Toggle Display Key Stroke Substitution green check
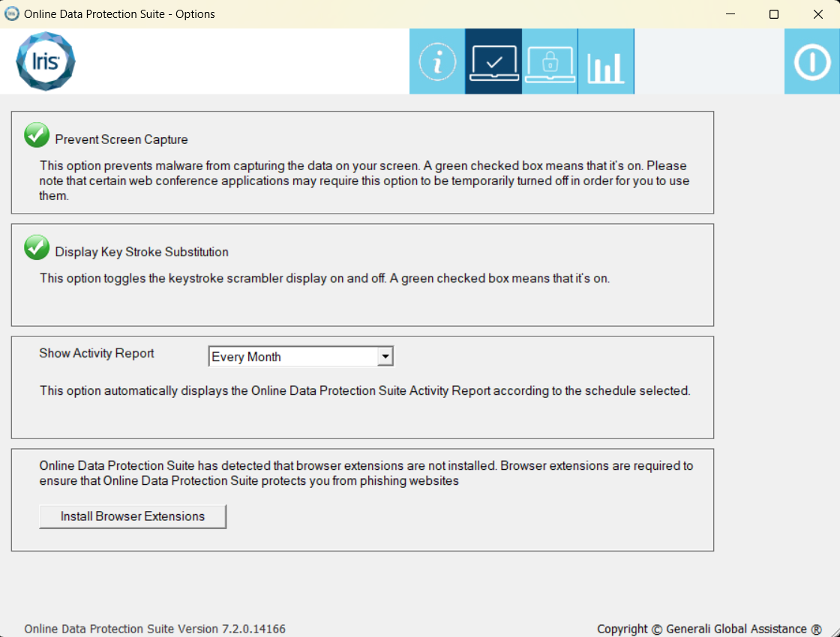The width and height of the screenshot is (840, 637). pos(37,247)
